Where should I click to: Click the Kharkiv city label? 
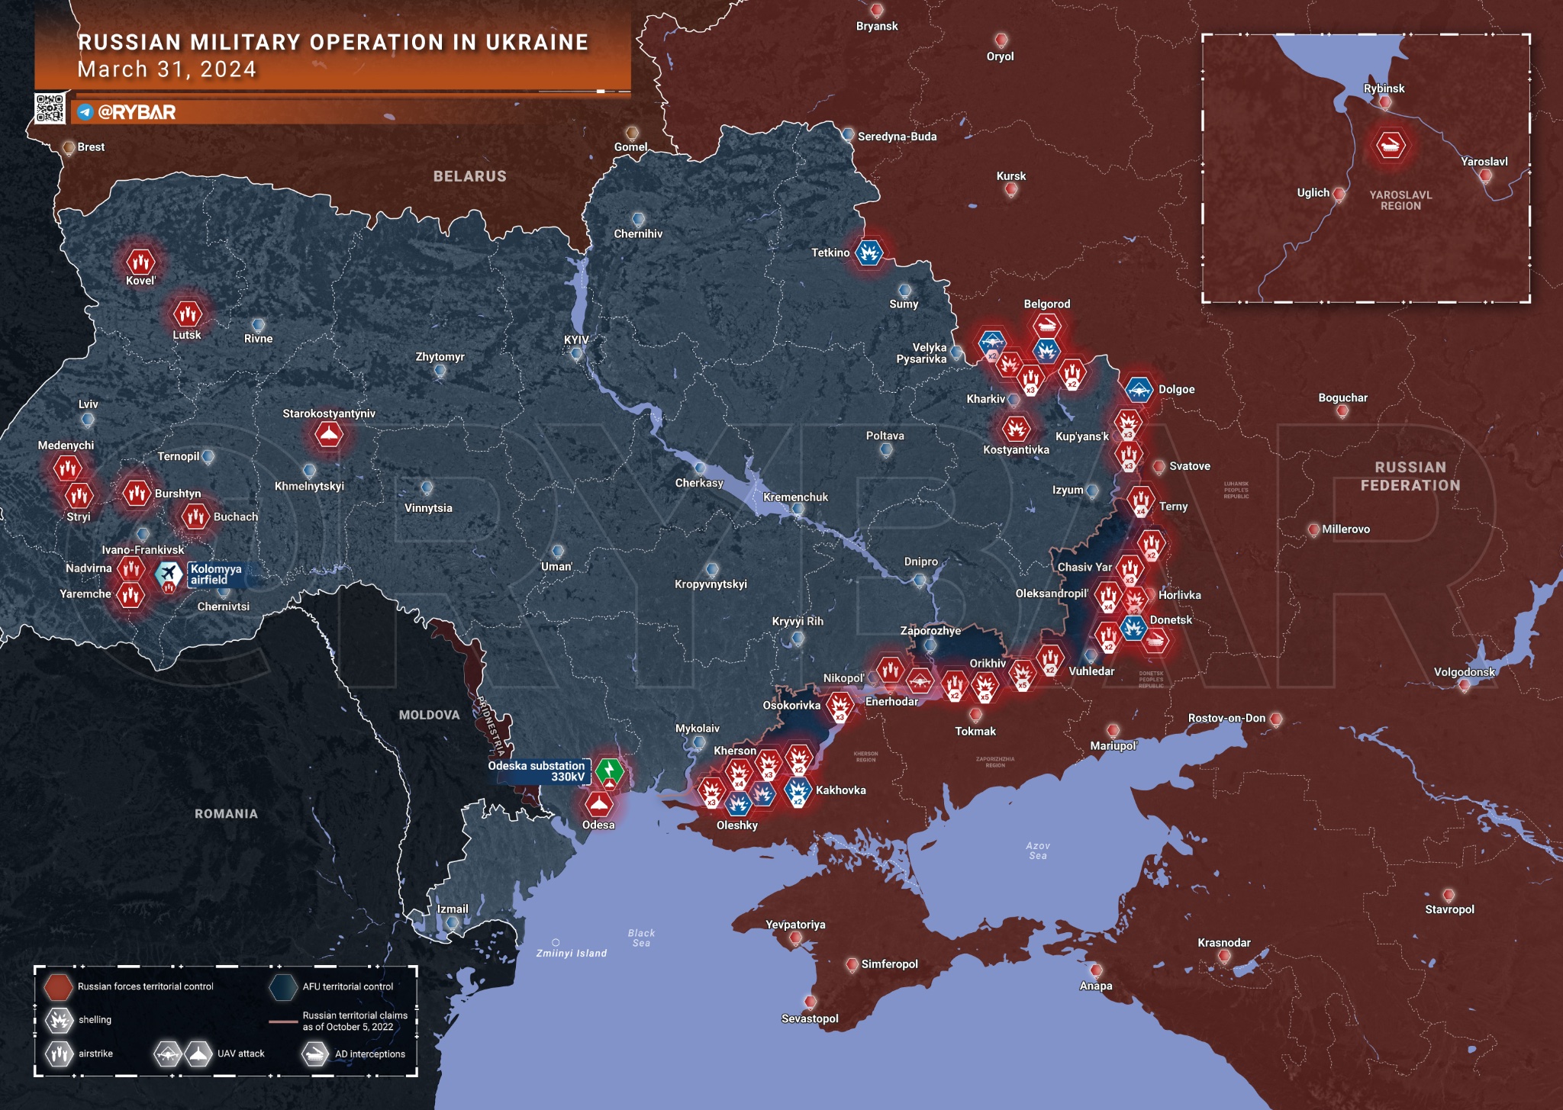pos(986,399)
